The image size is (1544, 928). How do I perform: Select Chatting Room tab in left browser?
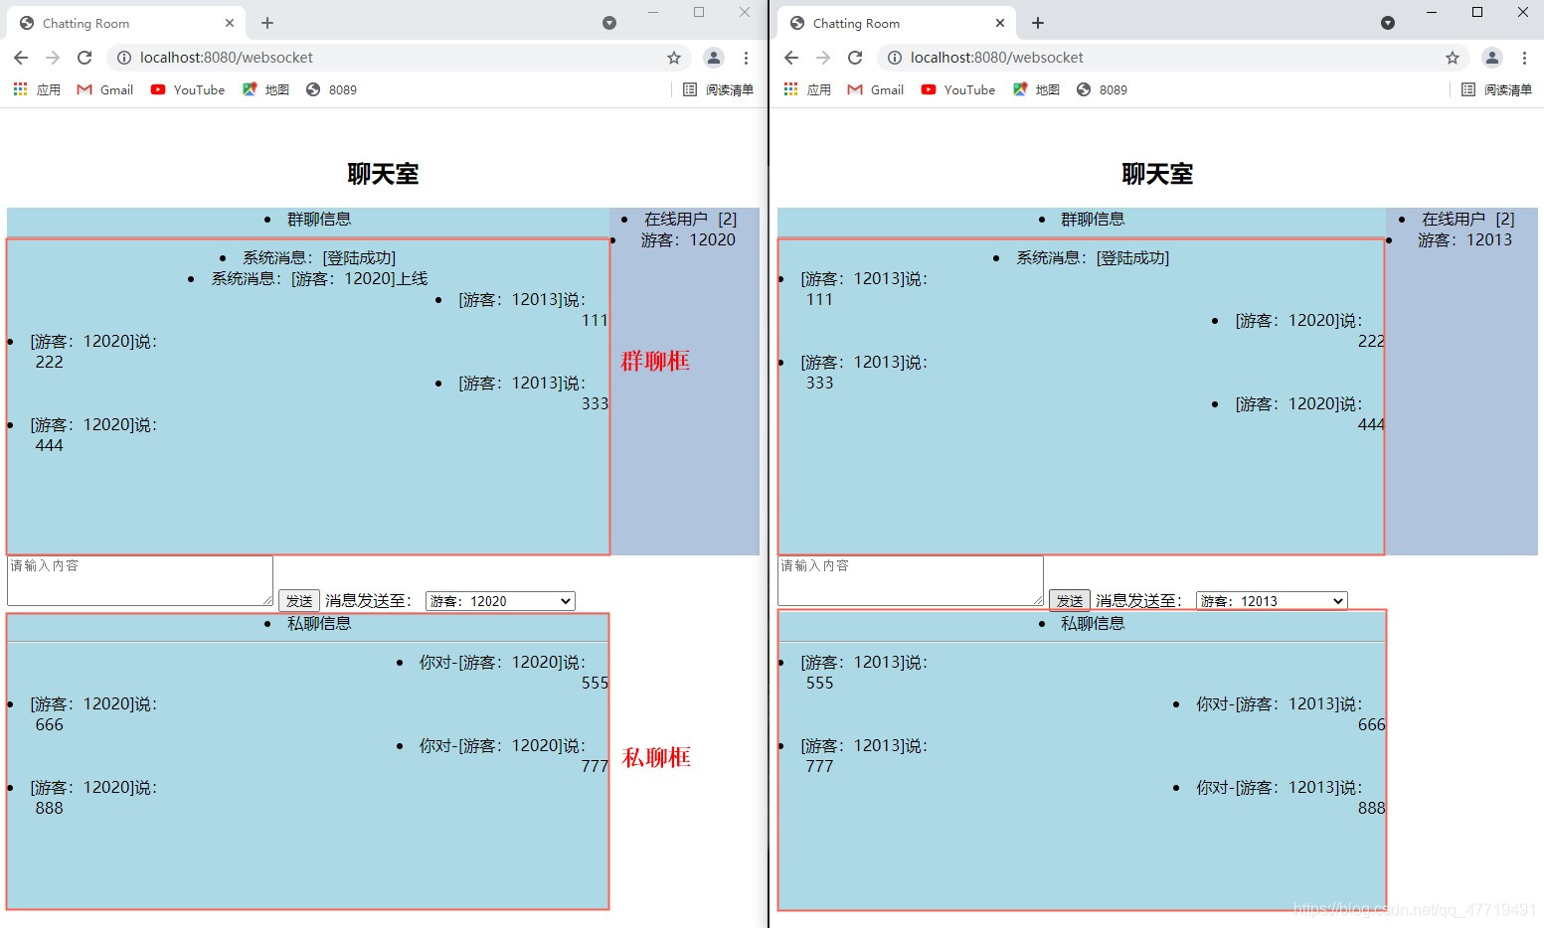pos(127,23)
